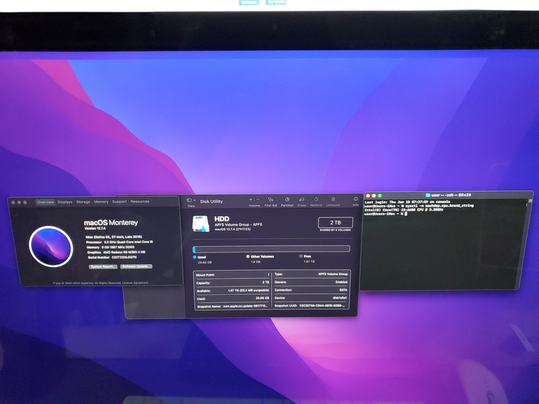This screenshot has height=404, width=539.
Task: Minimize the Terminal window with yellow button
Action: 374,196
